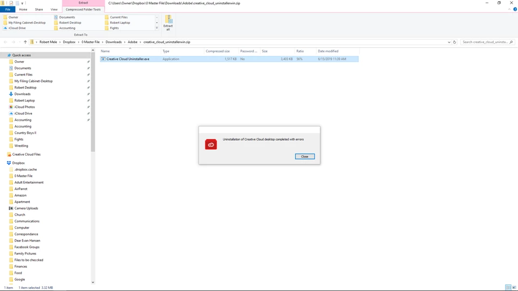The height and width of the screenshot is (291, 518).
Task: Open Finances folder in sidebar
Action: (x=21, y=267)
